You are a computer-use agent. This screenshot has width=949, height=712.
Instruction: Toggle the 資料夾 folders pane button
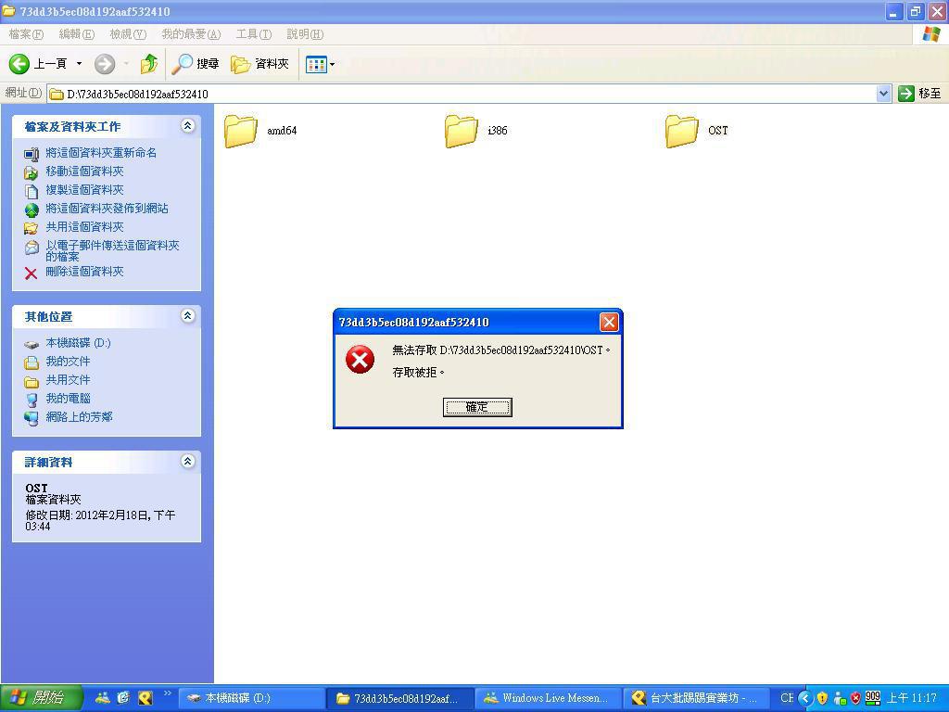259,63
